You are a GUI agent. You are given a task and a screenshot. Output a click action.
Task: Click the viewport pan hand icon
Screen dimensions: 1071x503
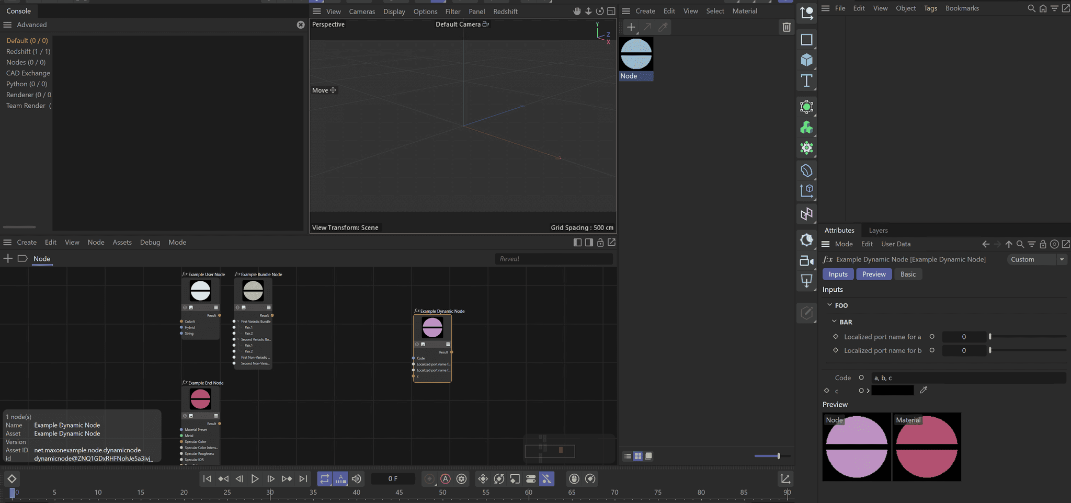point(577,11)
